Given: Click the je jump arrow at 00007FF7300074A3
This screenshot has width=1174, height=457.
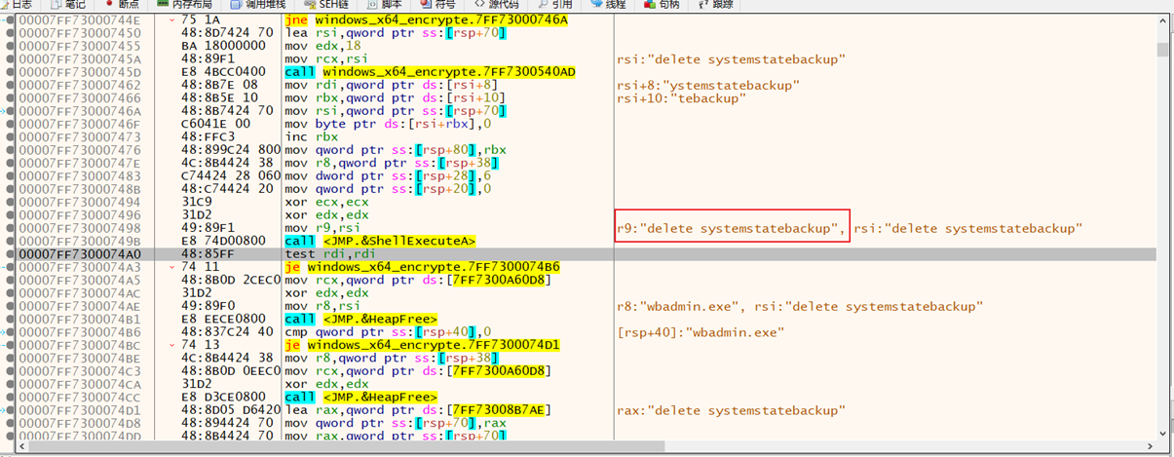Looking at the screenshot, I should pos(173,267).
